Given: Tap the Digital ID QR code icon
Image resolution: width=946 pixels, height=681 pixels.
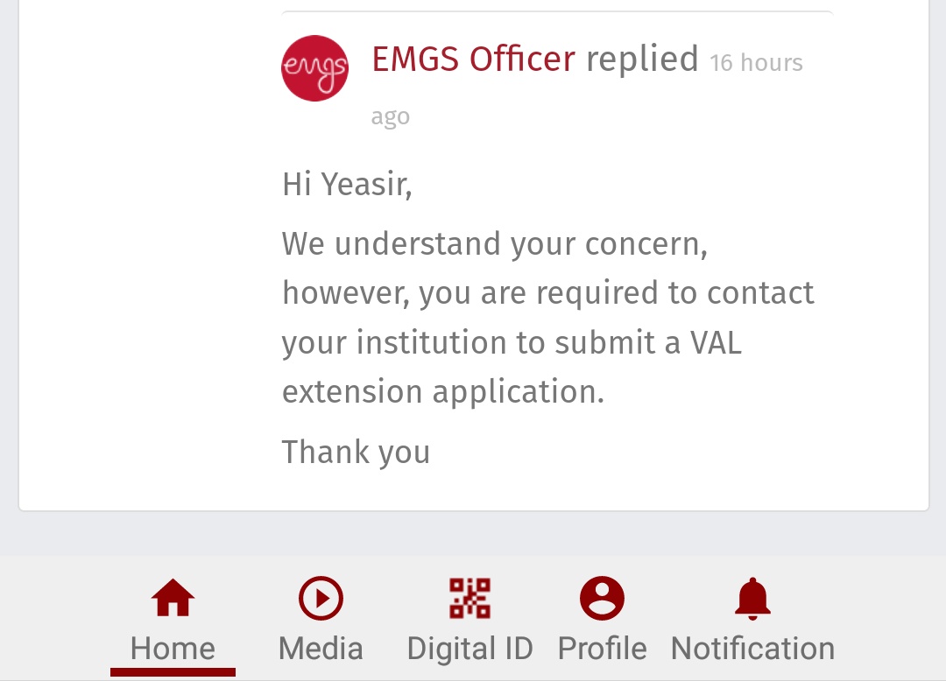Looking at the screenshot, I should (470, 599).
